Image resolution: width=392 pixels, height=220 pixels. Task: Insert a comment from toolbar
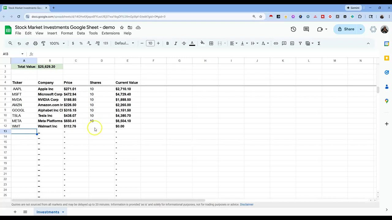tap(284, 43)
